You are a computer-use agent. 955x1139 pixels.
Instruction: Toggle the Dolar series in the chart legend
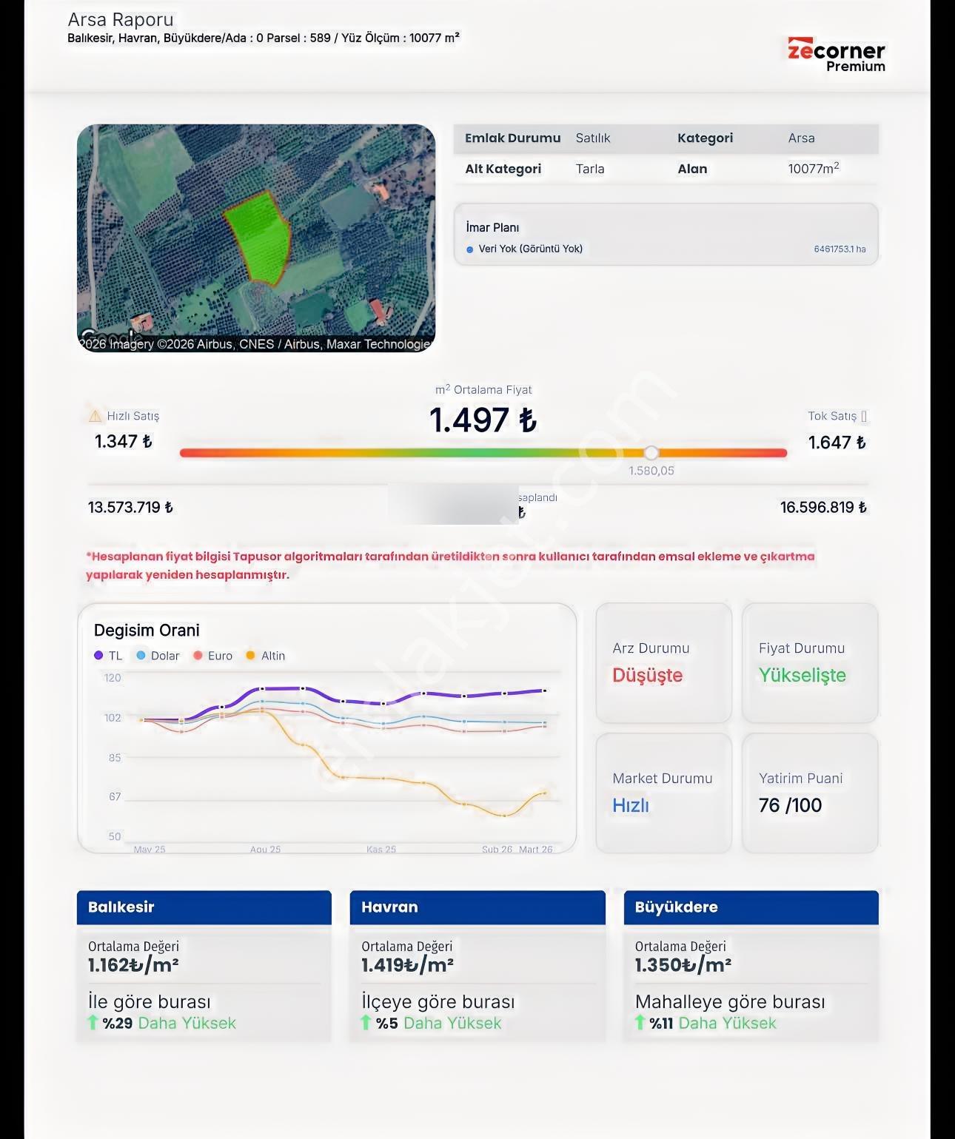point(158,656)
